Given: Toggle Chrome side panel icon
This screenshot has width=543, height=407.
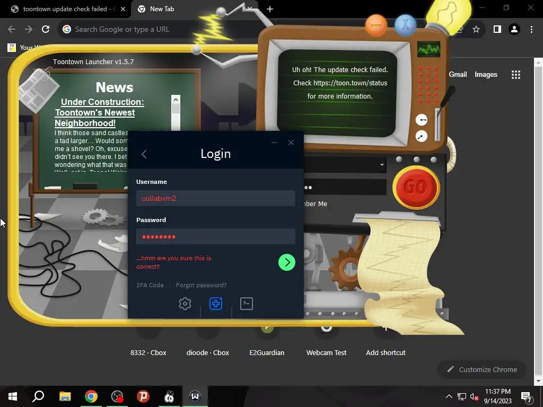Looking at the screenshot, I should (497, 30).
